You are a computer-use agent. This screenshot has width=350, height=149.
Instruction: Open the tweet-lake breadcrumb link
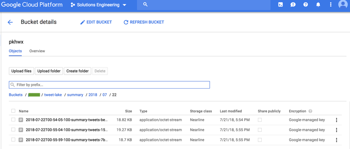tap(53, 95)
